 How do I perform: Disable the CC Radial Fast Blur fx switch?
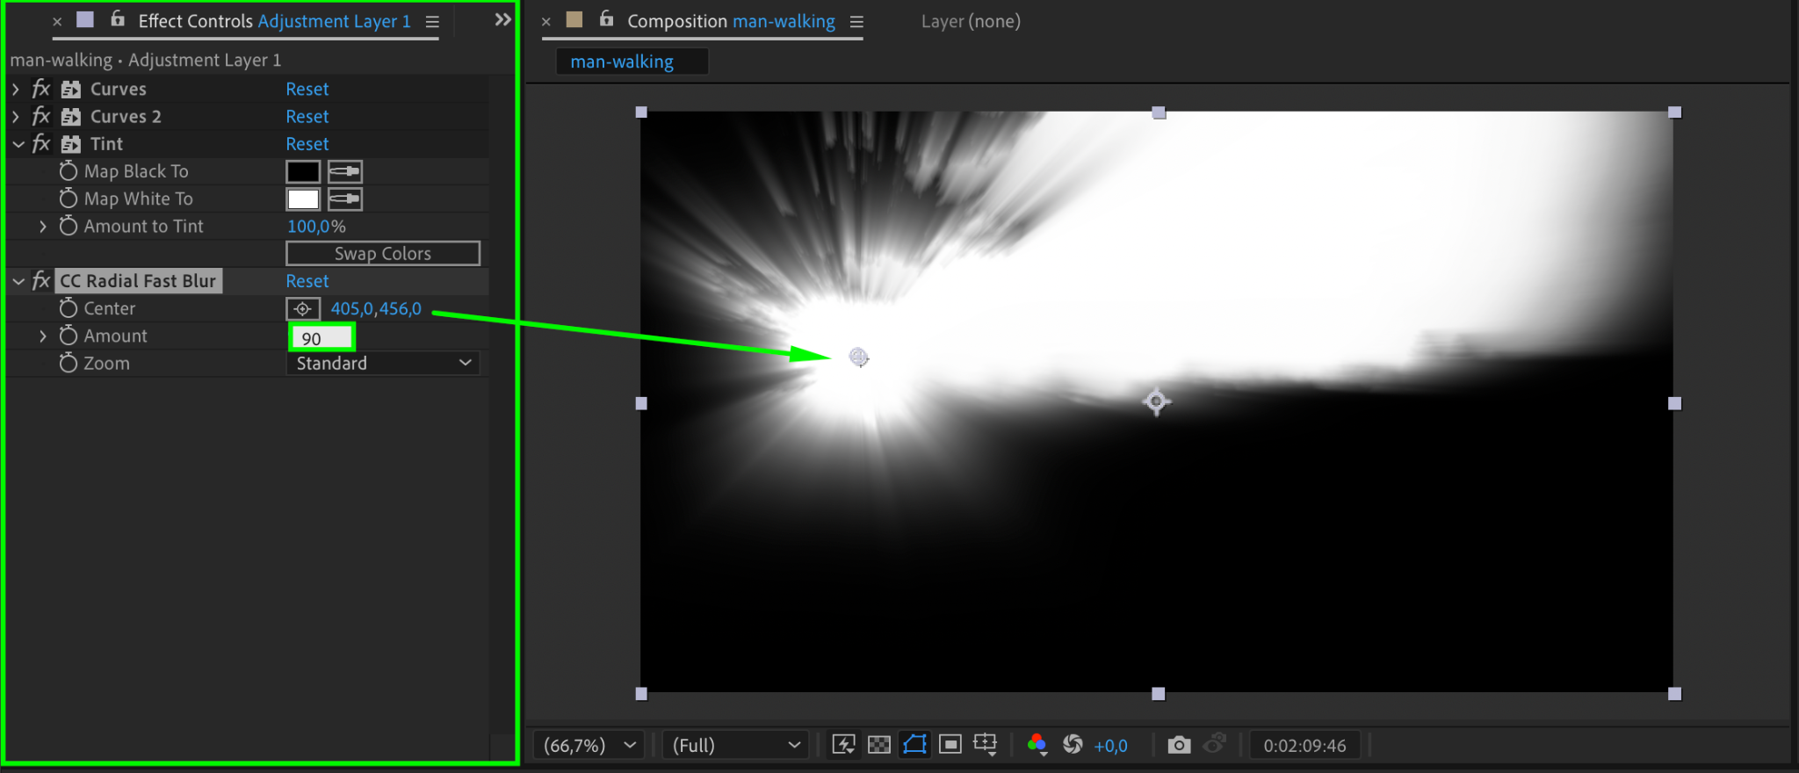[41, 280]
